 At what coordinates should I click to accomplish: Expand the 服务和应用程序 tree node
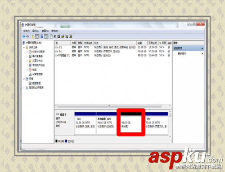(x=24, y=88)
